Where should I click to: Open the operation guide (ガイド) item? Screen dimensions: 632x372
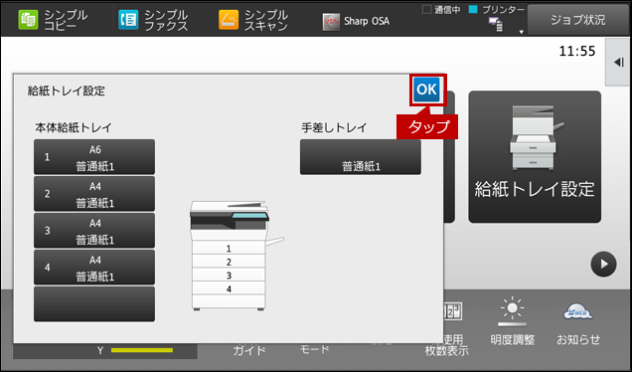tap(249, 350)
